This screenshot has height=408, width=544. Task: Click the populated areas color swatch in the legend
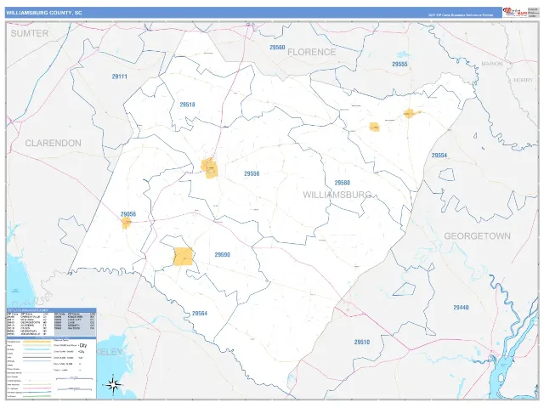[x=37, y=342]
